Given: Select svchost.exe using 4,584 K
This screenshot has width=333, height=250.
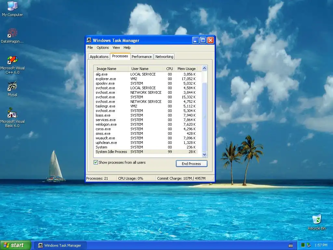Looking at the screenshot, I should tap(146, 88).
